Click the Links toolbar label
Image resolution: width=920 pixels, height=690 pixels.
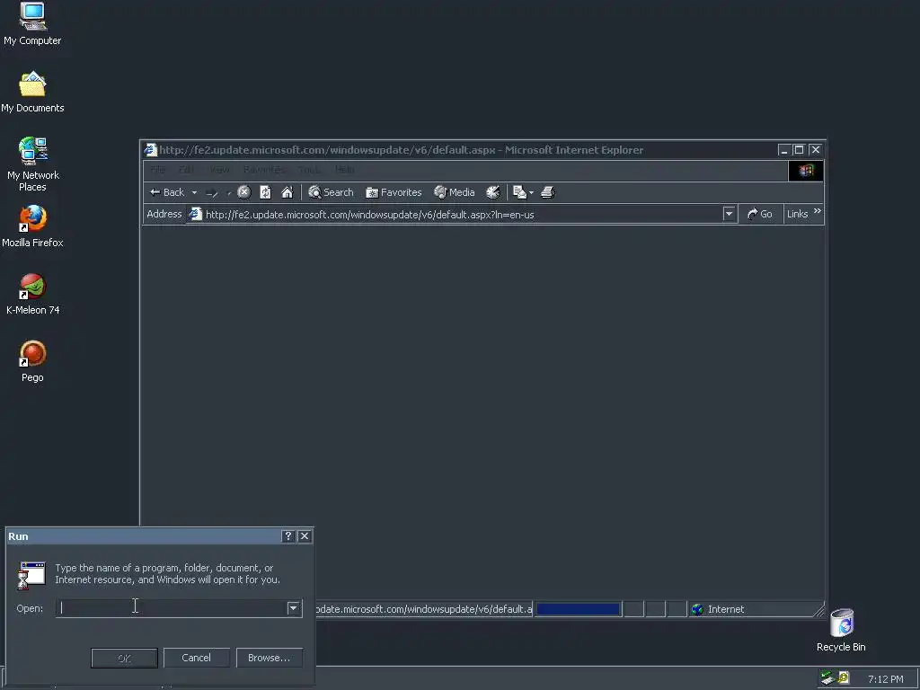tap(798, 214)
